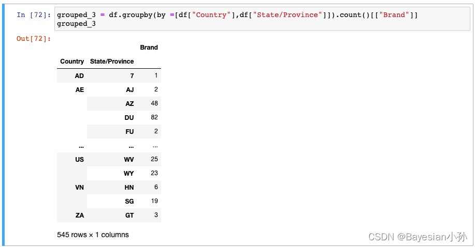475x247 pixels.
Task: Click Brand value 48
Action: tap(154, 103)
